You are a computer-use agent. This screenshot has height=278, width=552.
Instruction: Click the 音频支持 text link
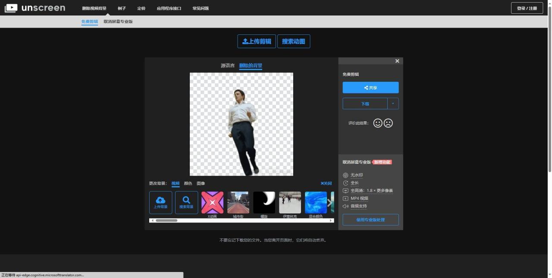(x=359, y=206)
